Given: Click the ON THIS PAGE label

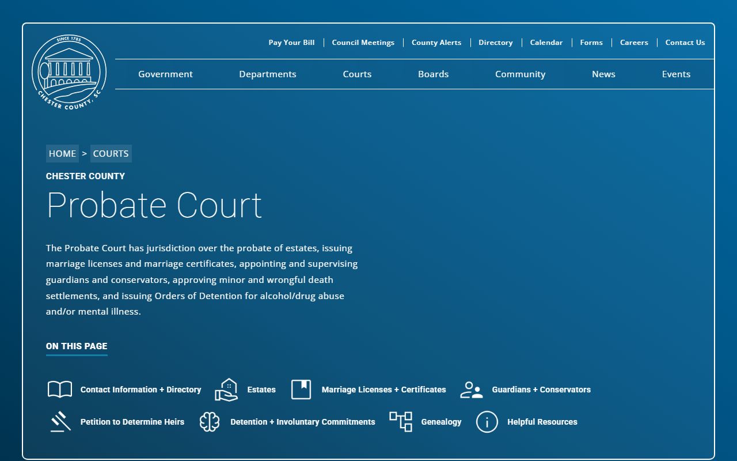Looking at the screenshot, I should coord(77,346).
